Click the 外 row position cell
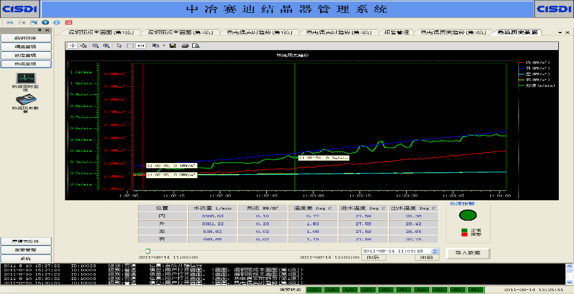Image resolution: width=574 pixels, height=294 pixels. [x=162, y=224]
